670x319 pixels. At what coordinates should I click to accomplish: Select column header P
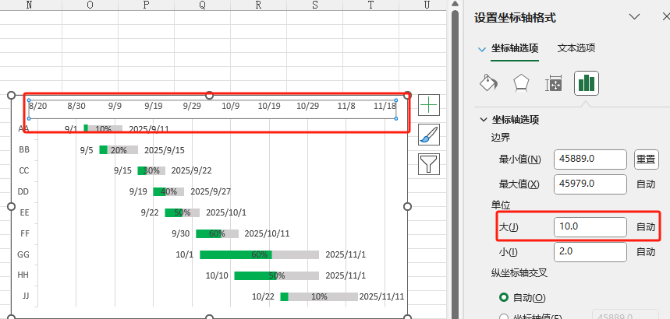pyautogui.click(x=146, y=5)
